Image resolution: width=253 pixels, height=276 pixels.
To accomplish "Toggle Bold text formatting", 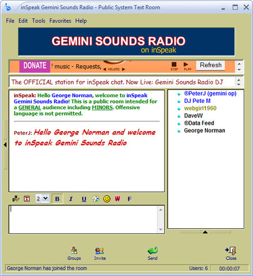I will [57, 199].
